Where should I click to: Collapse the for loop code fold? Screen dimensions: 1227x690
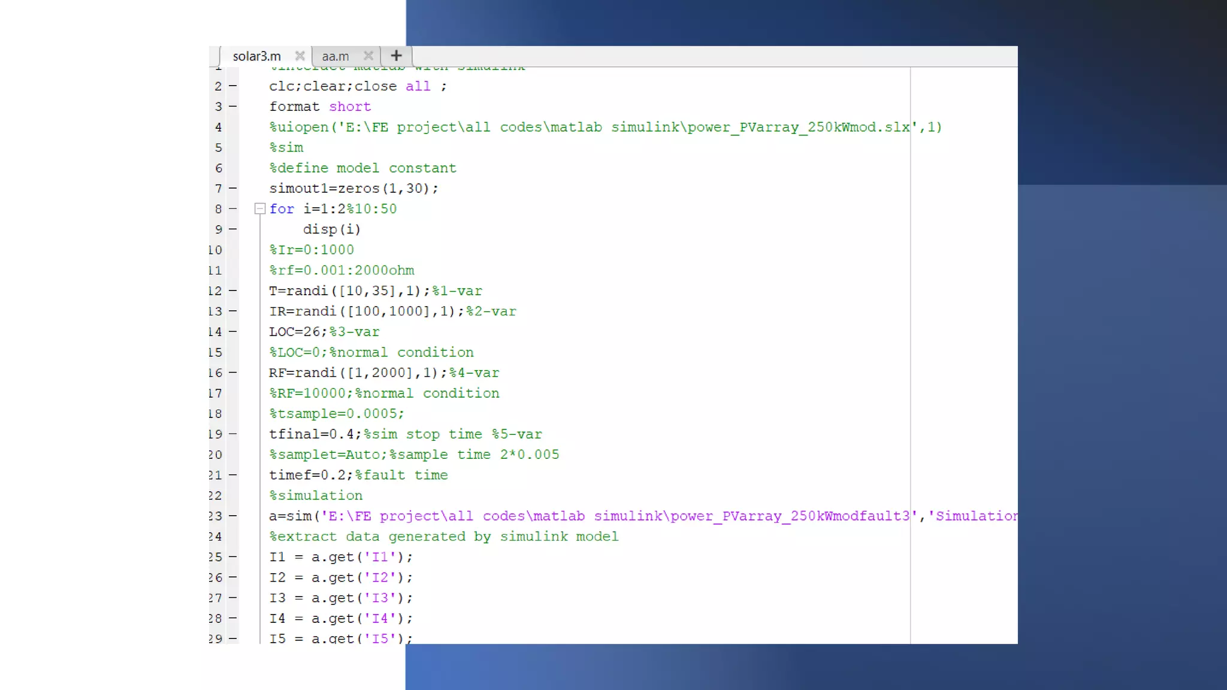coord(260,209)
